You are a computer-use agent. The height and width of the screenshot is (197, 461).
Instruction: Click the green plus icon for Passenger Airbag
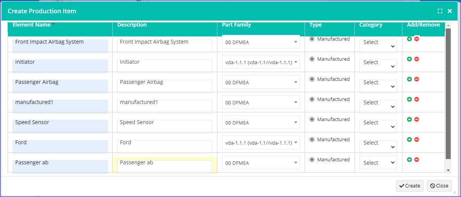410,79
